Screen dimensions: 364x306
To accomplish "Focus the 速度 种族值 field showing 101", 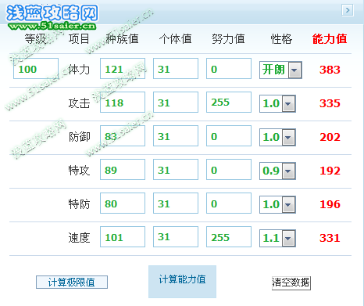I will tap(123, 237).
